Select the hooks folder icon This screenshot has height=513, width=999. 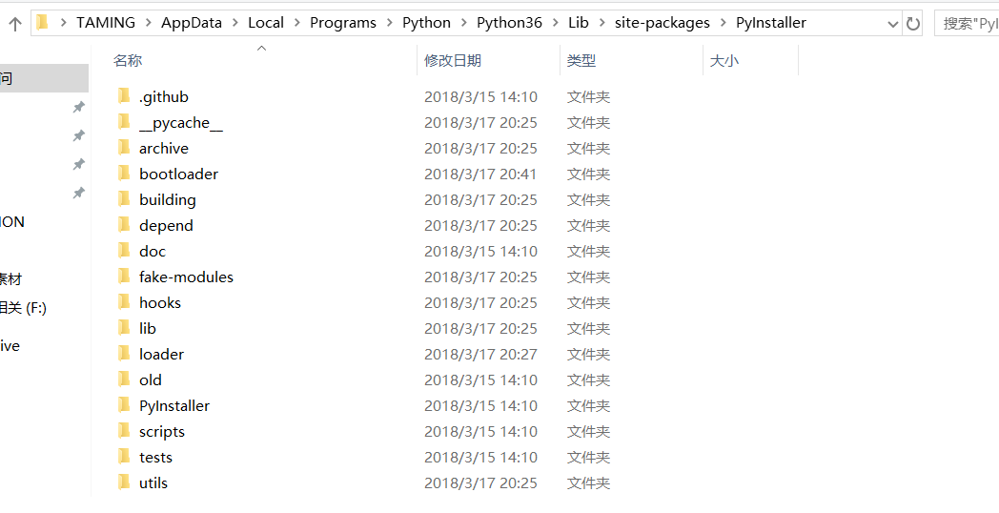124,302
